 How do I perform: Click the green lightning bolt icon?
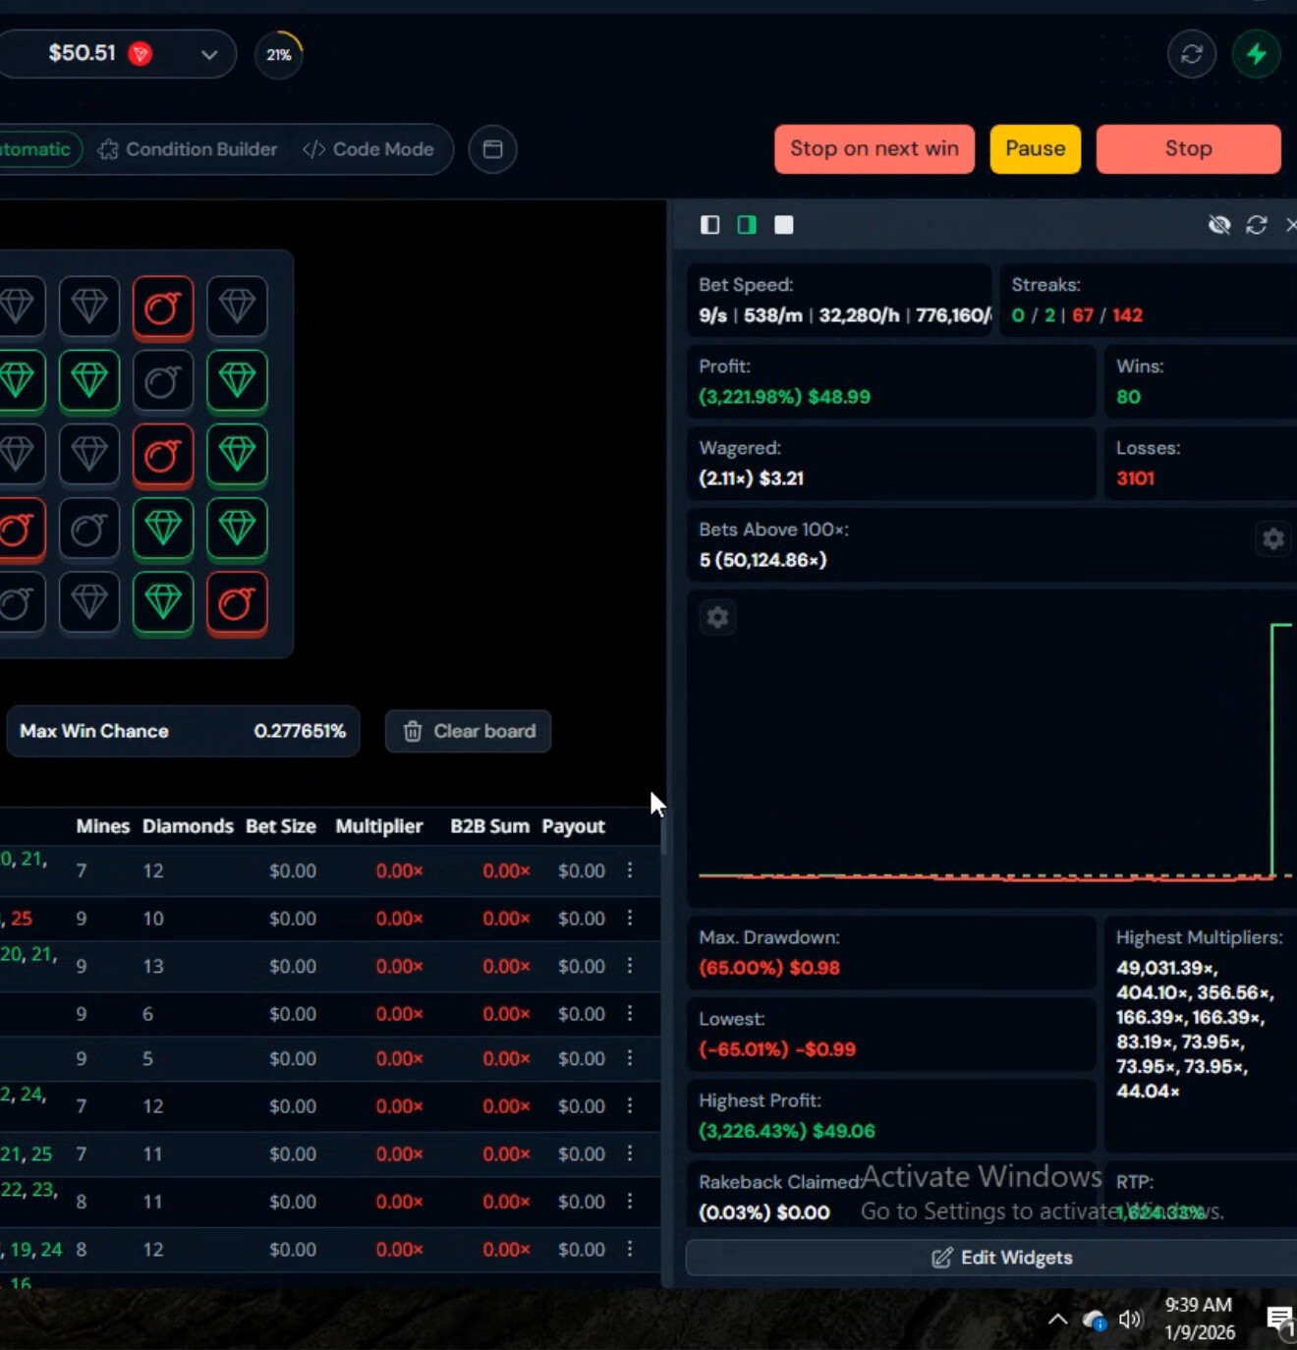(x=1256, y=54)
